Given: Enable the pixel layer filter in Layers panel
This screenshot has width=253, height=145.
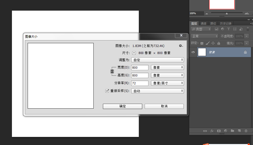Looking at the screenshot, I should [x=216, y=29].
